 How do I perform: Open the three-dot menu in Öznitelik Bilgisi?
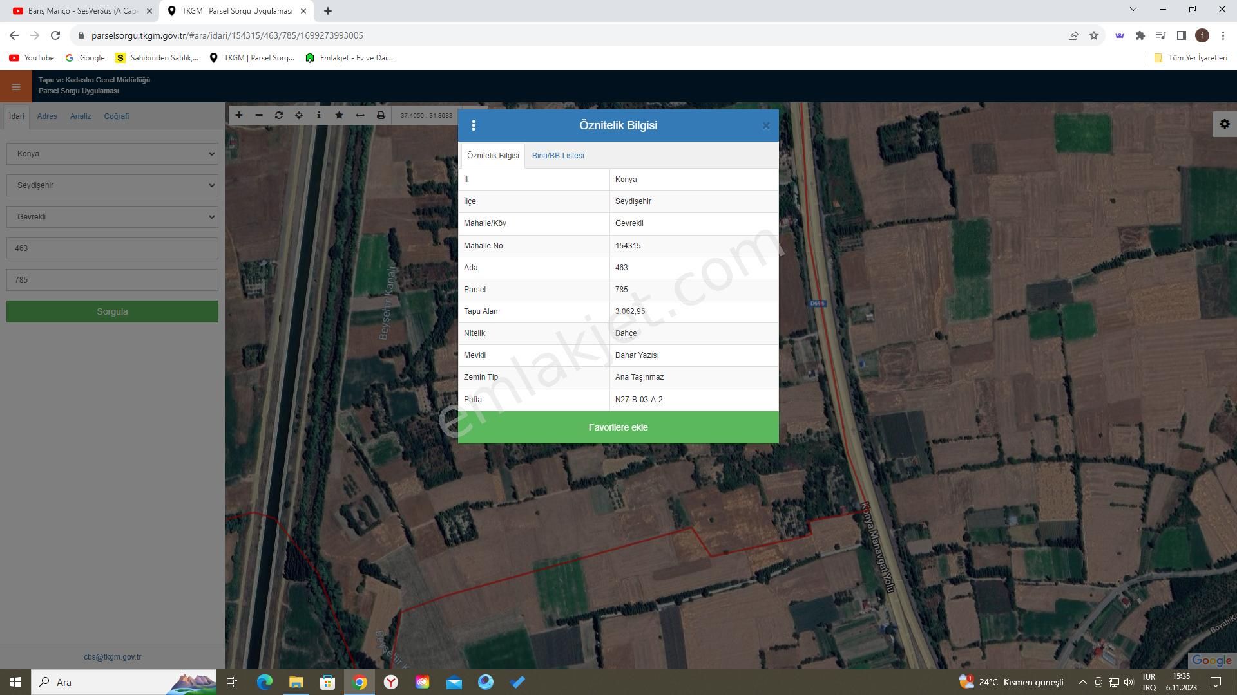coord(474,125)
